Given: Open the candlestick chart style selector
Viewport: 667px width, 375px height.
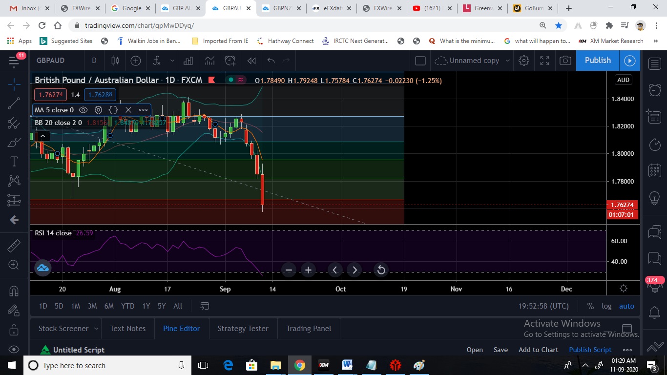Looking at the screenshot, I should click(x=115, y=61).
